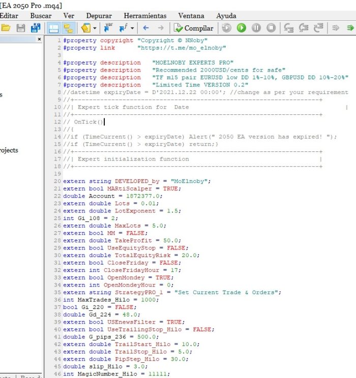Click the 'Expert initialization function' comment

click(133, 159)
